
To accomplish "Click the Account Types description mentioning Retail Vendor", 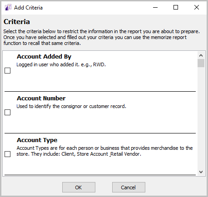I will [104, 151].
